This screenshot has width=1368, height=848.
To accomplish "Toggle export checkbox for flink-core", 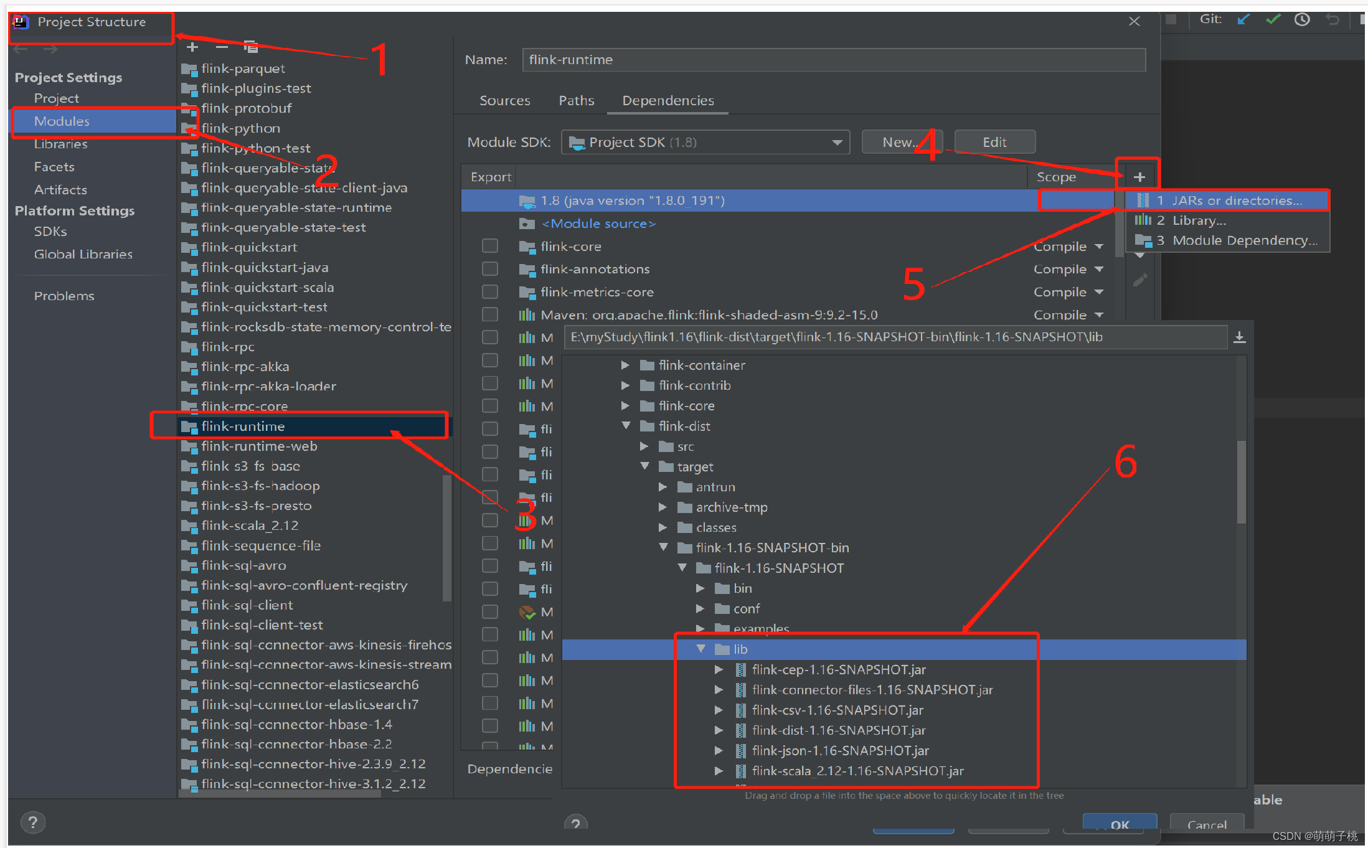I will click(x=490, y=246).
